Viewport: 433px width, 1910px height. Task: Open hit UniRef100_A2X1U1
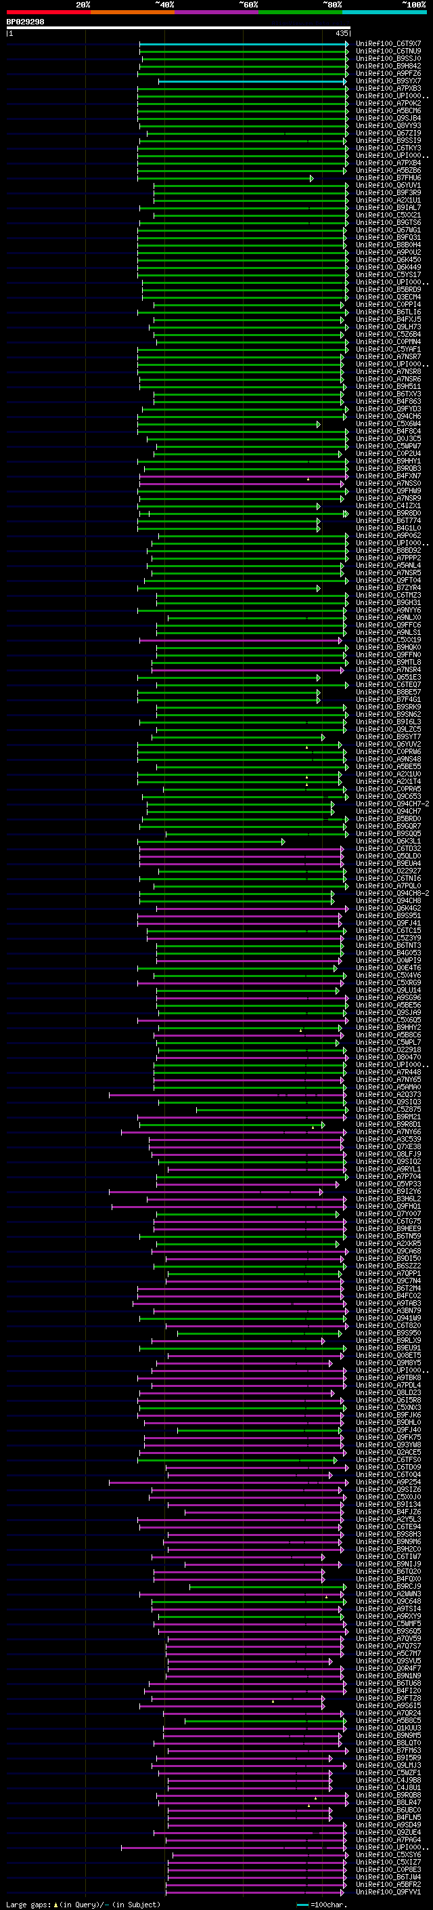tap(388, 200)
